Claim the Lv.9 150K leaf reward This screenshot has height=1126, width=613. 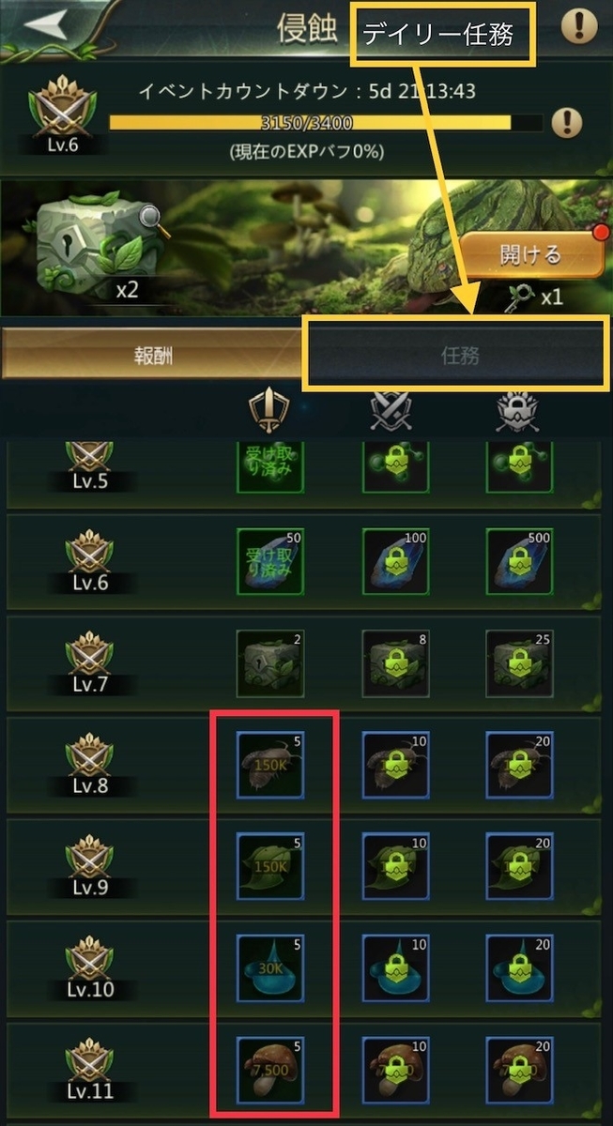[270, 866]
